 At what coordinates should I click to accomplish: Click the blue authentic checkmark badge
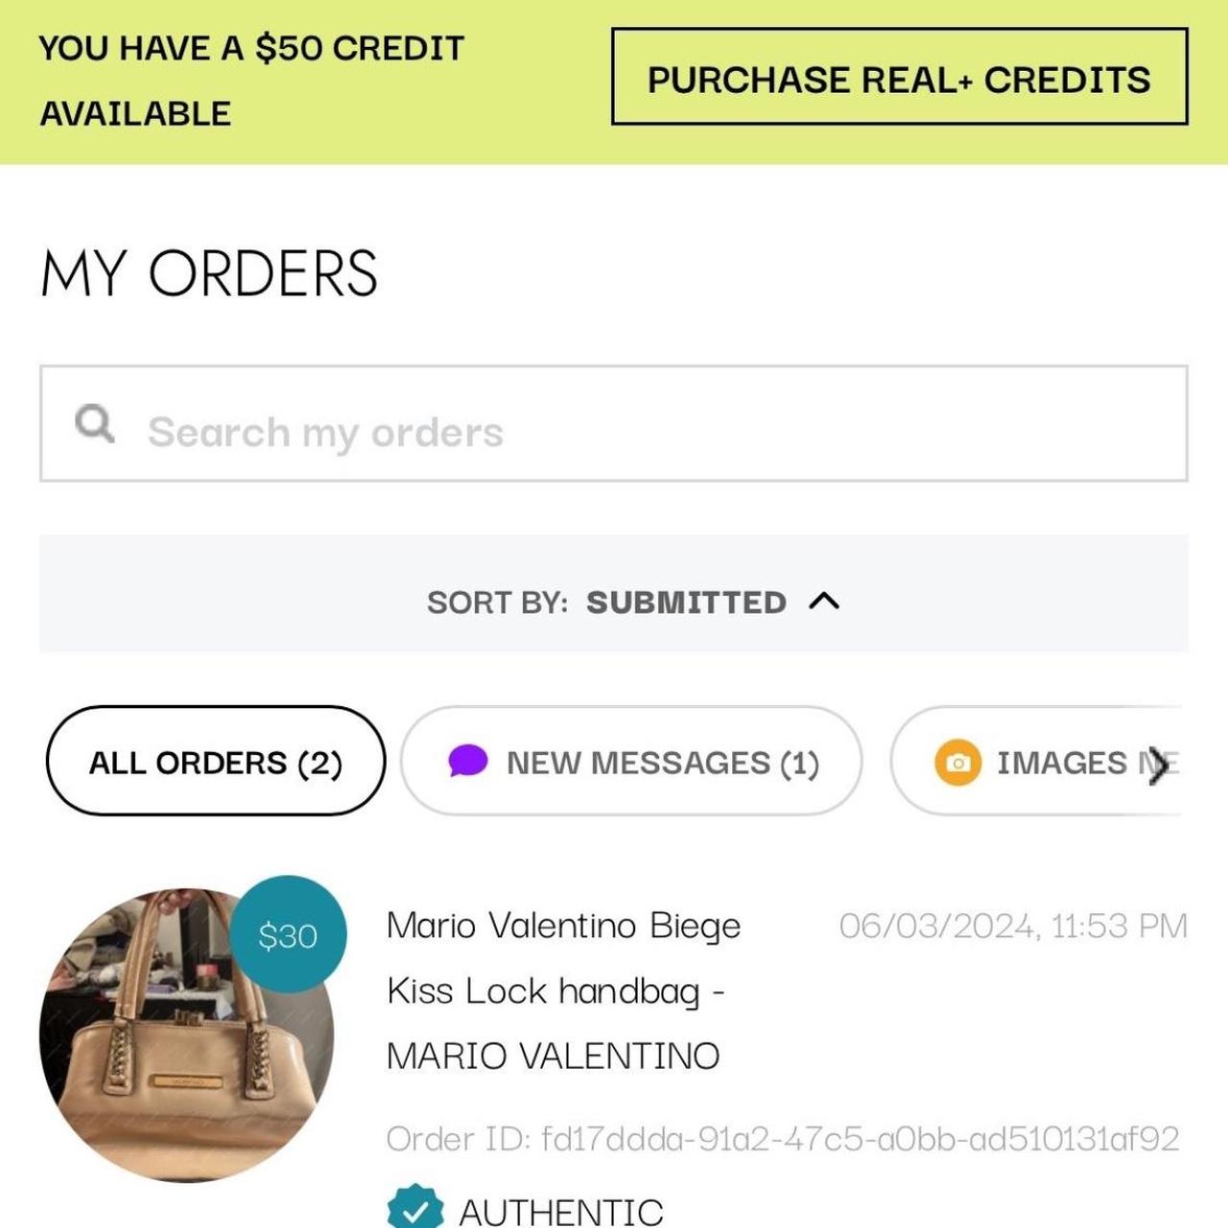[x=415, y=1207]
